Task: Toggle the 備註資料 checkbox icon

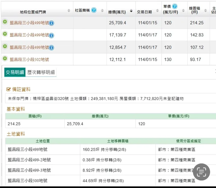Action: pyautogui.click(x=8, y=89)
